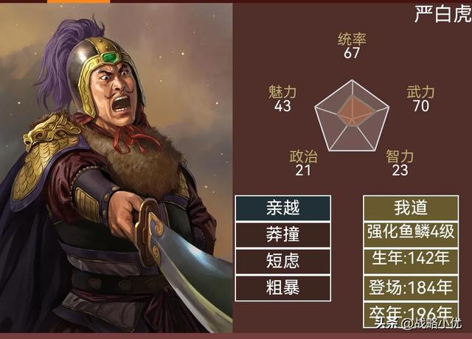This screenshot has height=339, width=472.
Task: Click the 登场:184年 info box
Action: (411, 288)
